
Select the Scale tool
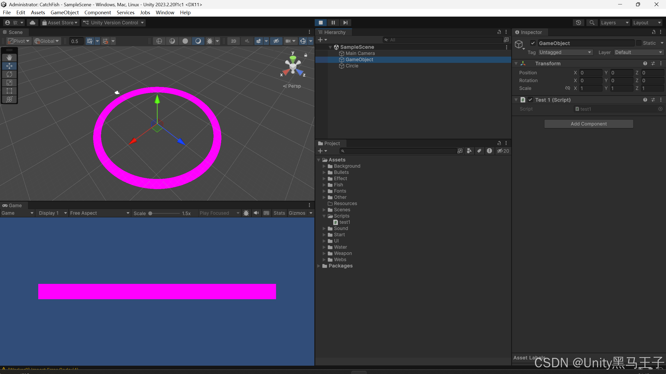point(9,83)
